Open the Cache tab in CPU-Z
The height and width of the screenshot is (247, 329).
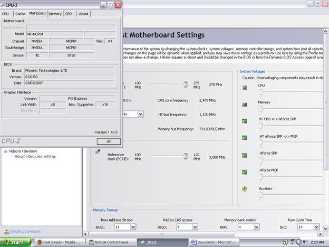click(x=21, y=14)
